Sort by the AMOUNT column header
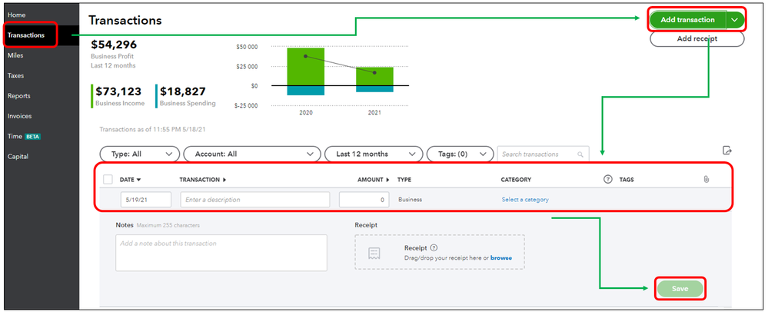The height and width of the screenshot is (315, 768). [373, 180]
